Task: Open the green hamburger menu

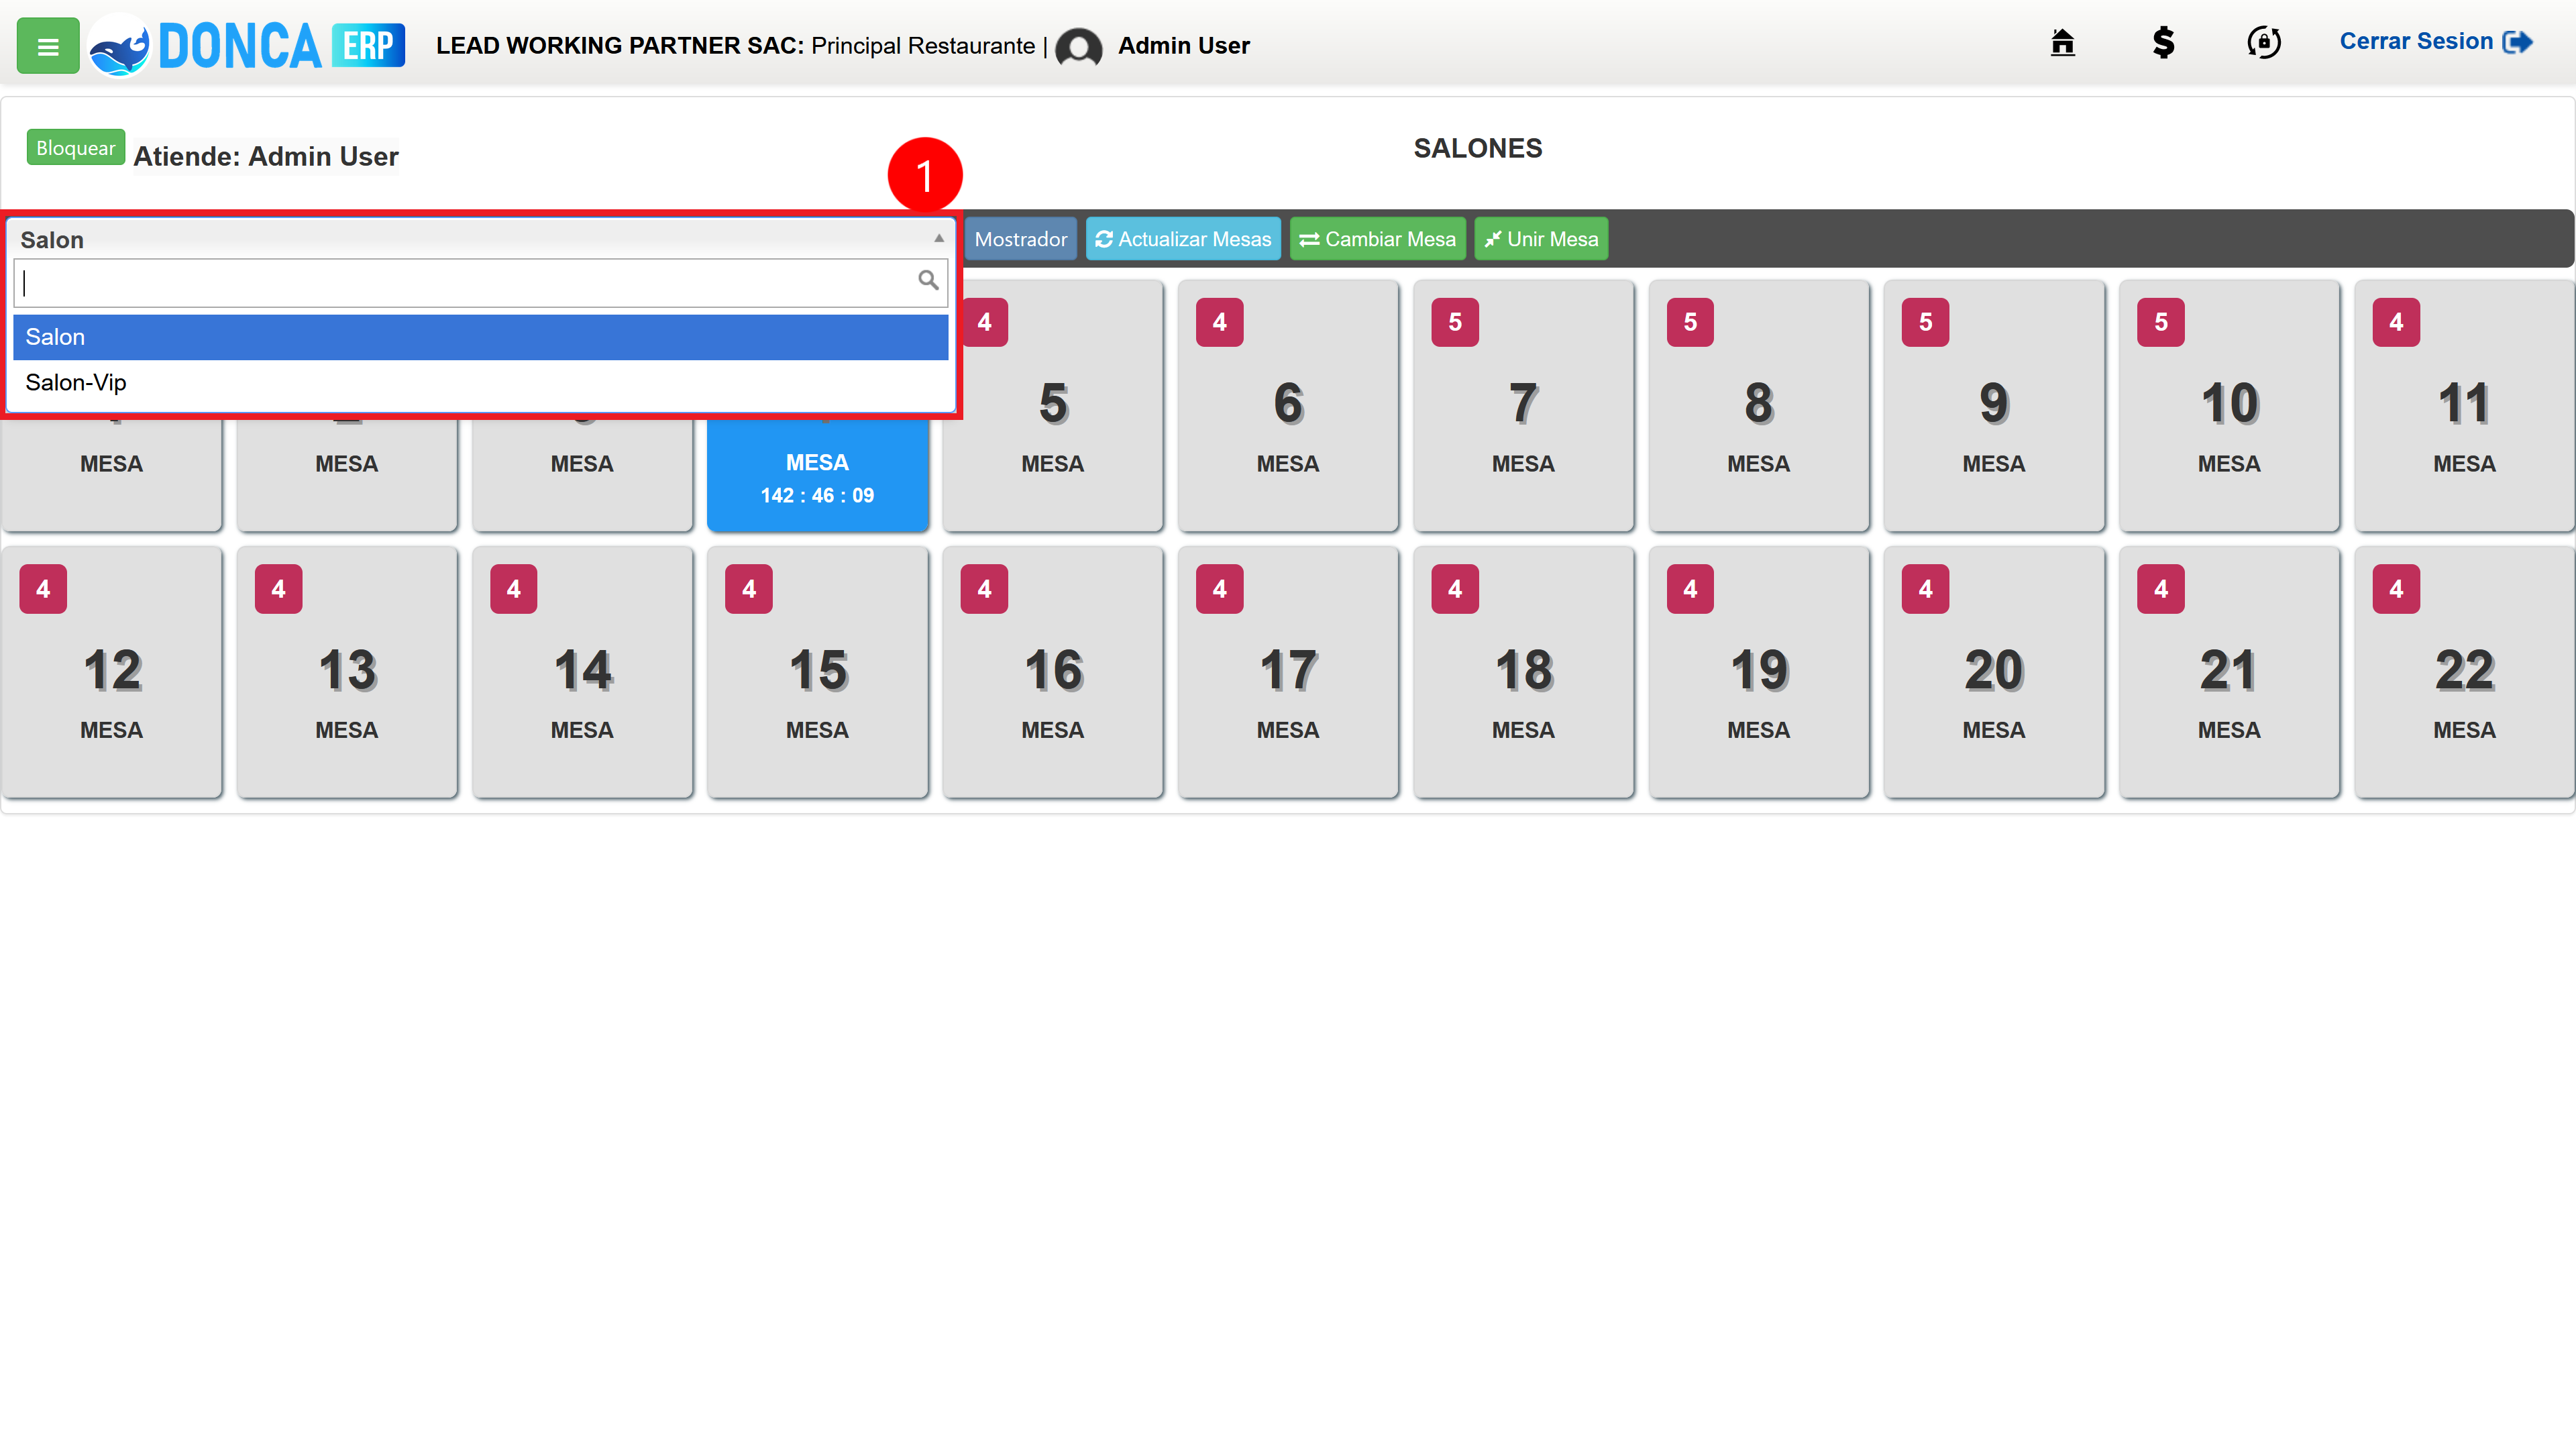Action: coord(48,46)
